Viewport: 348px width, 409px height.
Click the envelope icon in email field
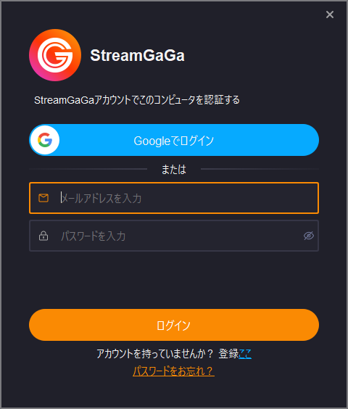coord(43,198)
